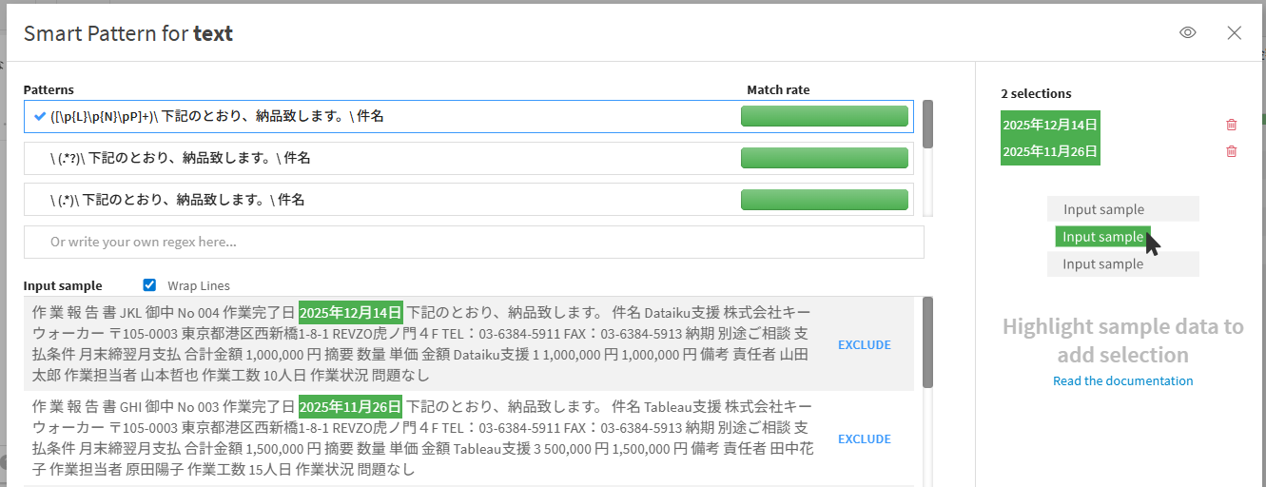Exclude the second input sample row

(864, 438)
